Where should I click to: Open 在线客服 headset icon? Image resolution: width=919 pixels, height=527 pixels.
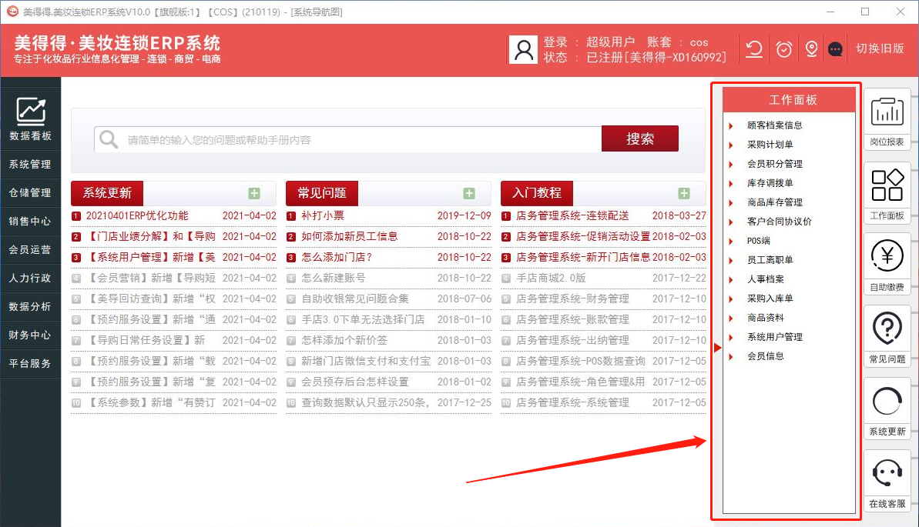[887, 473]
